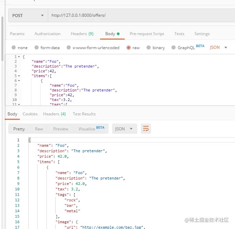Switch to the Preview response view

click(61, 129)
